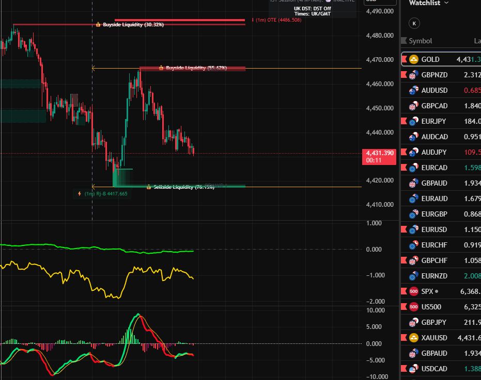Click the EURUSD currency flag icon
The width and height of the screenshot is (481, 380).
tap(414, 229)
